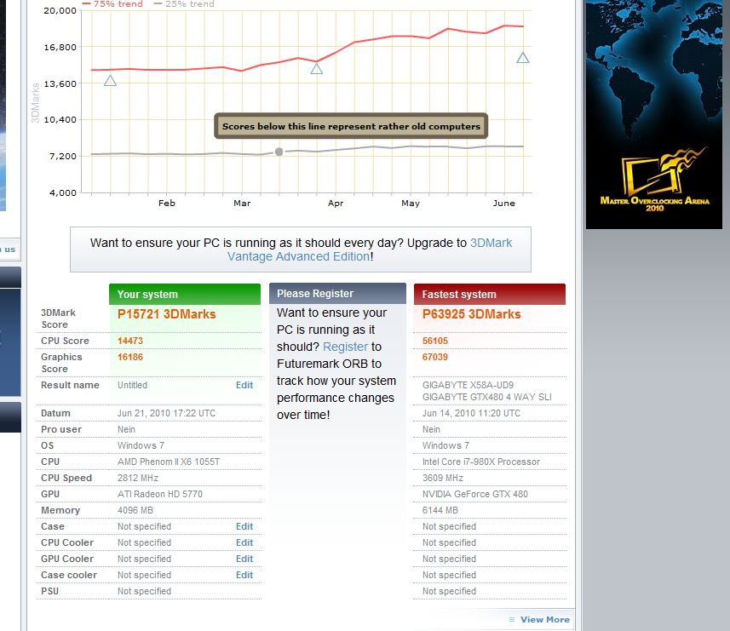Screen dimensions: 730x631
Task: Click the list icon beside View More
Action: (512, 619)
